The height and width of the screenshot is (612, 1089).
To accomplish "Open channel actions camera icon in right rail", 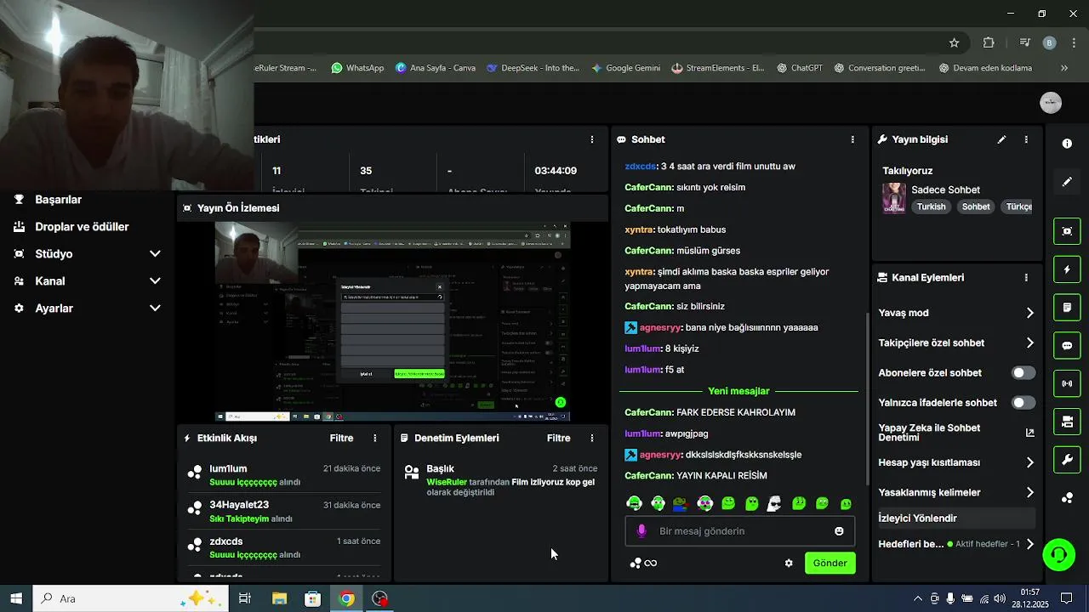I will tap(1067, 422).
